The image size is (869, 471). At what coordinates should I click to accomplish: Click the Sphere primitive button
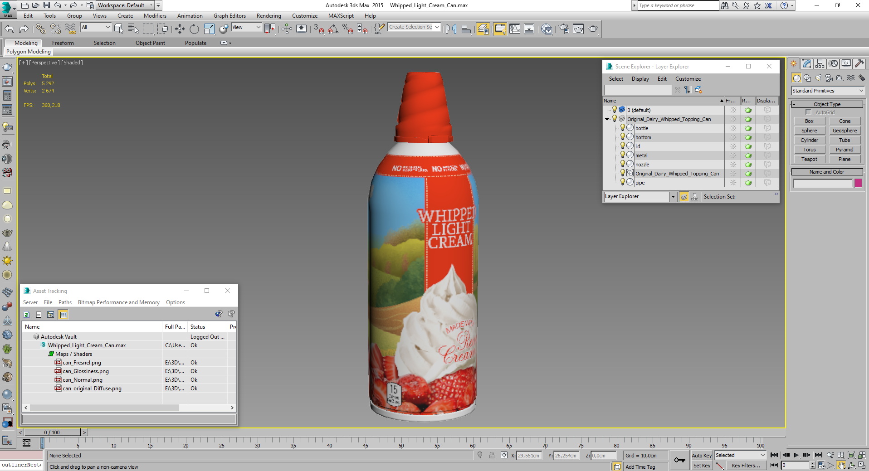(809, 131)
